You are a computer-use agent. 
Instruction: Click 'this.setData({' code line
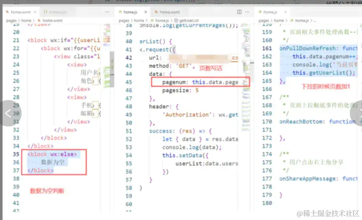click(x=185, y=155)
